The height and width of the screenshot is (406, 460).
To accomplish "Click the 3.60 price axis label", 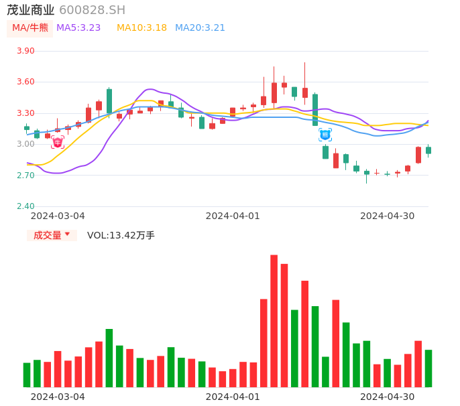I will (x=25, y=82).
